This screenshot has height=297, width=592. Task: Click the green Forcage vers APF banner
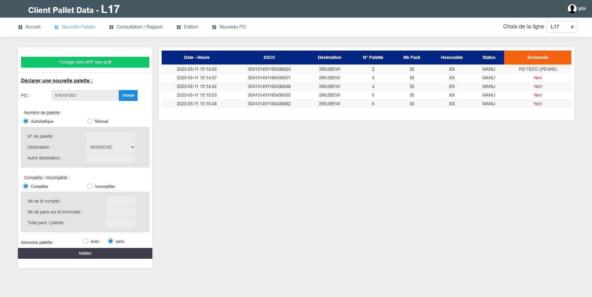85,62
